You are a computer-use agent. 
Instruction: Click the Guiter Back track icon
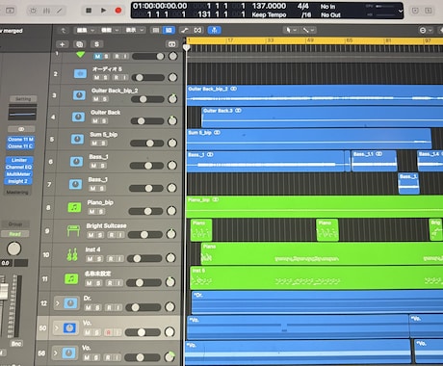(x=78, y=117)
